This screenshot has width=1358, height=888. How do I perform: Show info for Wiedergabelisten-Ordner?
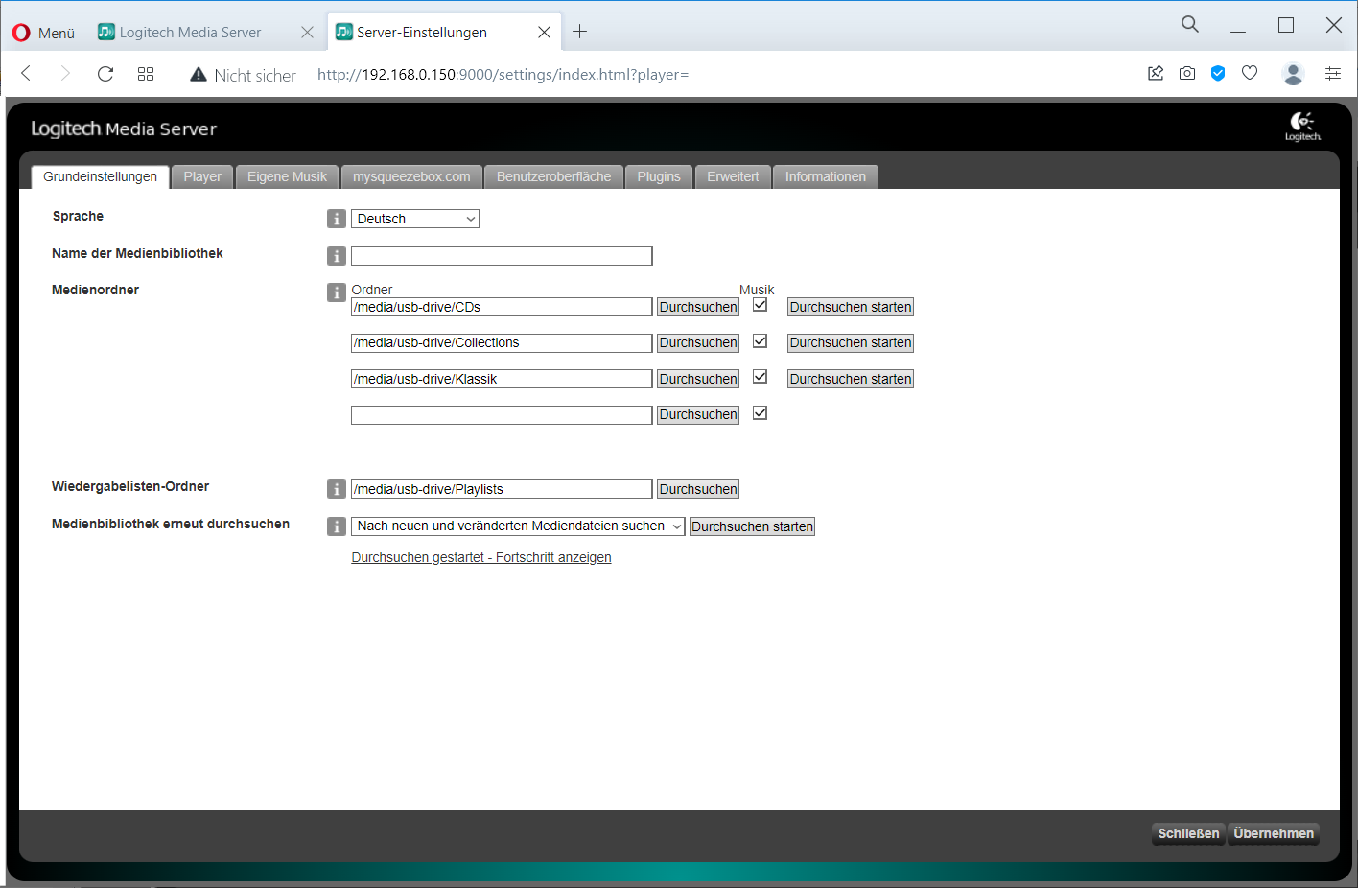coord(336,489)
